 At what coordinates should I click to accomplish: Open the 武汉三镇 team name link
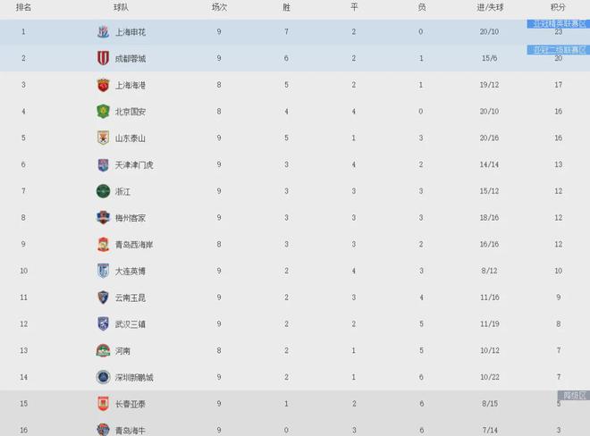click(x=131, y=324)
